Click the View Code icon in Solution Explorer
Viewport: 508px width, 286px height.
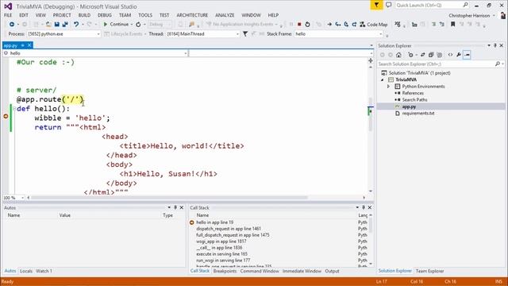(x=450, y=55)
